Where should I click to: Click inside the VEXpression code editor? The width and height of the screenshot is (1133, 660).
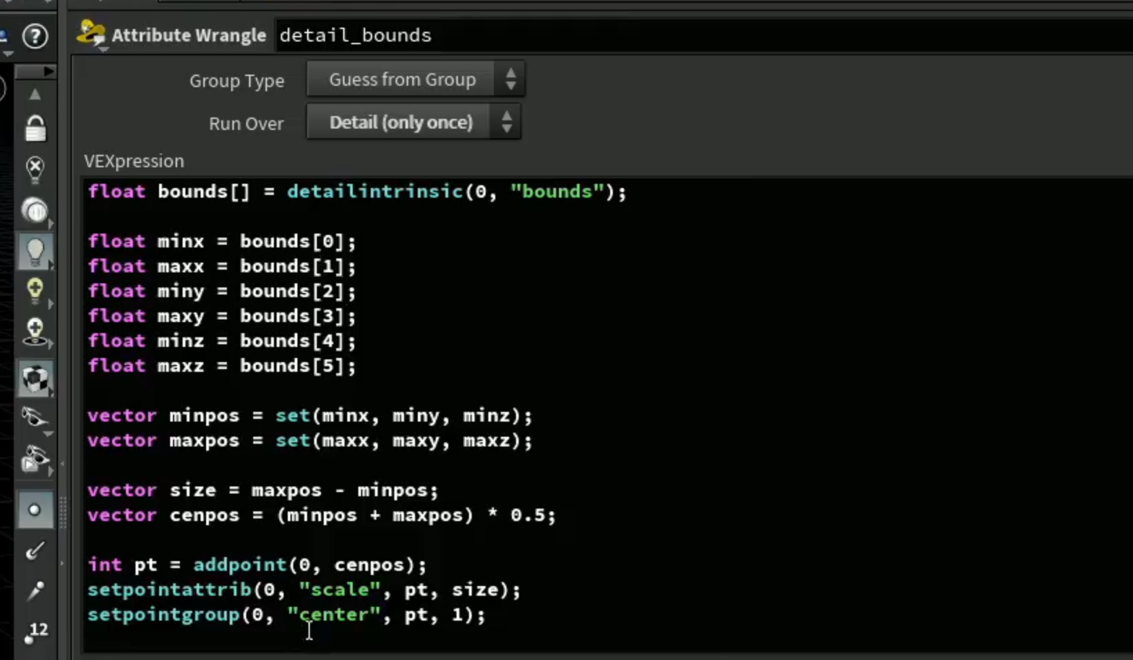click(607, 415)
